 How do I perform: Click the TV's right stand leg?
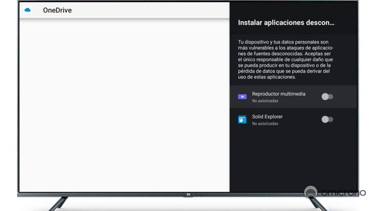click(x=319, y=204)
